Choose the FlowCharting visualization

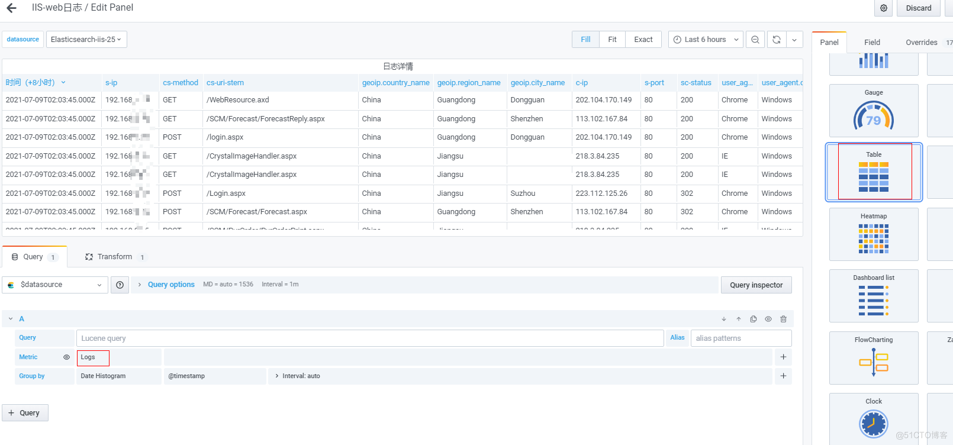click(874, 358)
